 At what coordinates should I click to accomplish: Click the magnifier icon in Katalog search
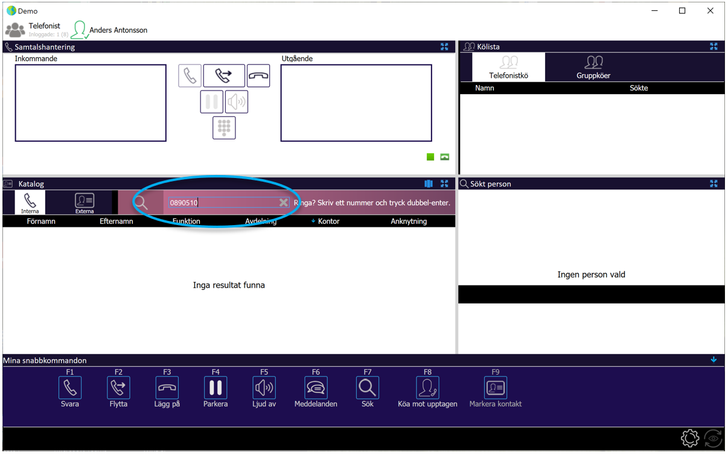pyautogui.click(x=141, y=203)
